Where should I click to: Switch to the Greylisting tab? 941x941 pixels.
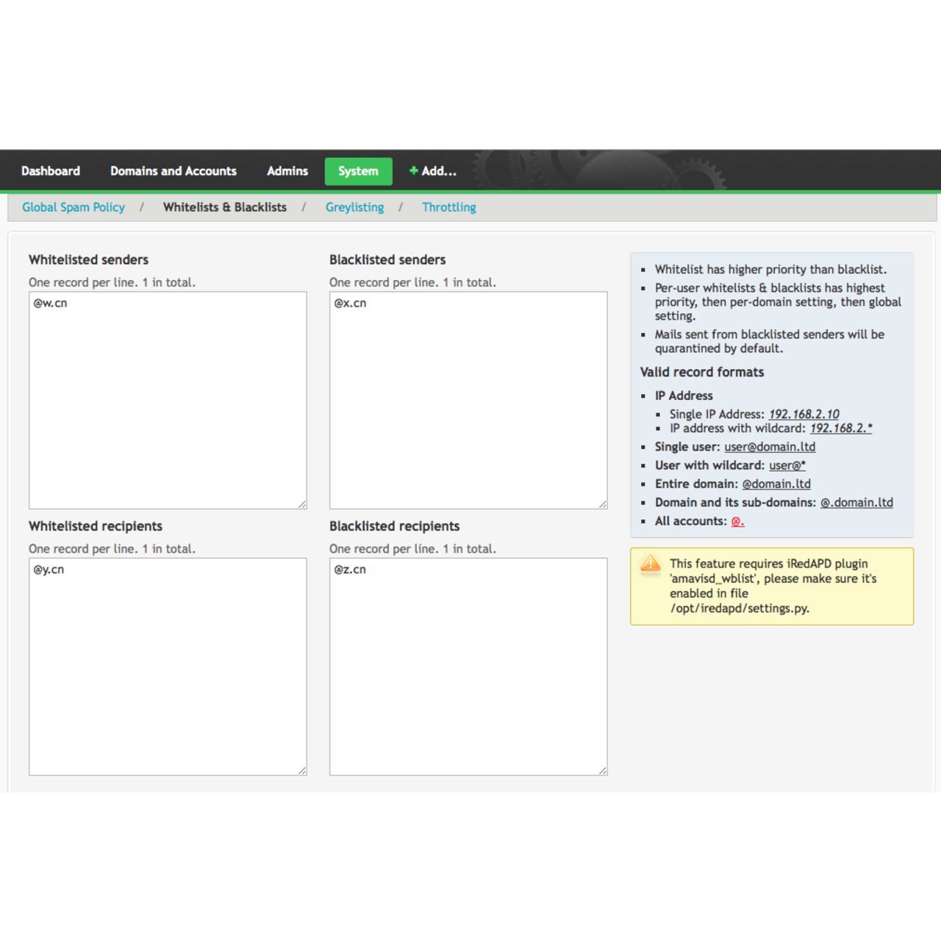[x=355, y=207]
